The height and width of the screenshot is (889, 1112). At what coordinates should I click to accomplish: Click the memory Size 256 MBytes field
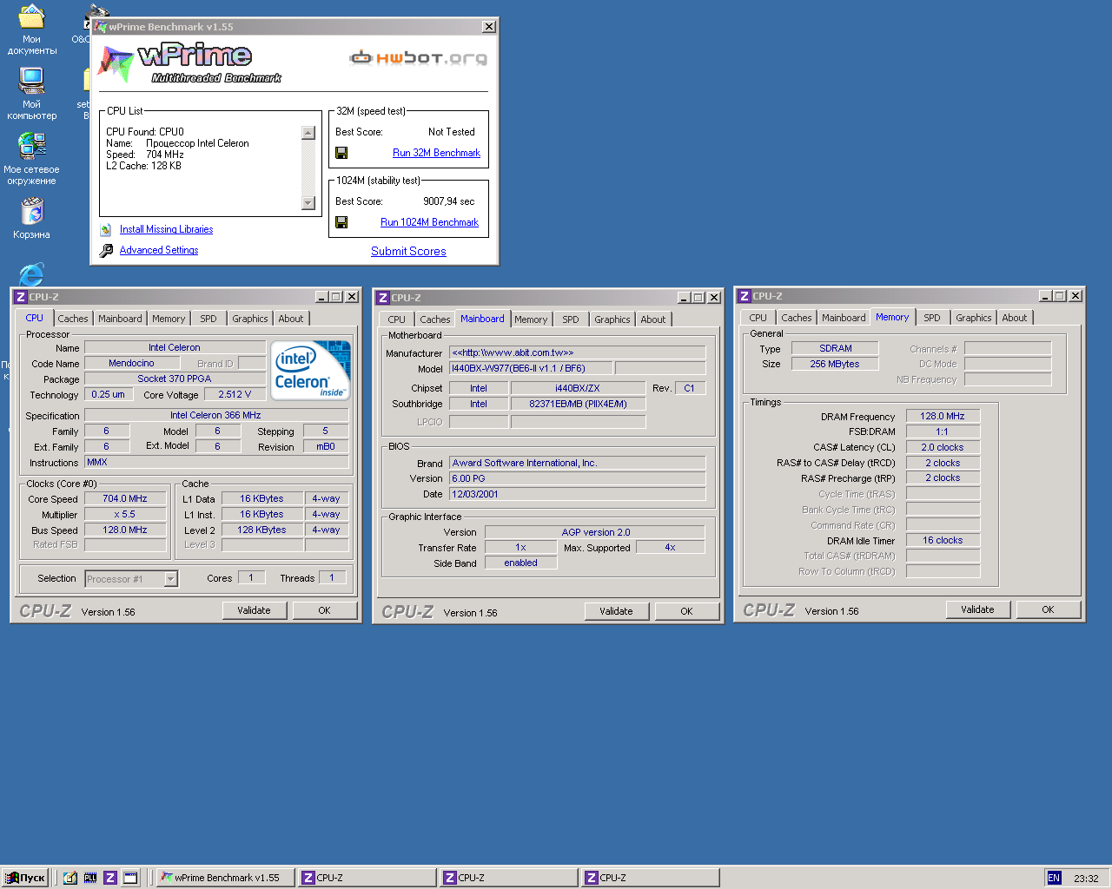tap(835, 364)
